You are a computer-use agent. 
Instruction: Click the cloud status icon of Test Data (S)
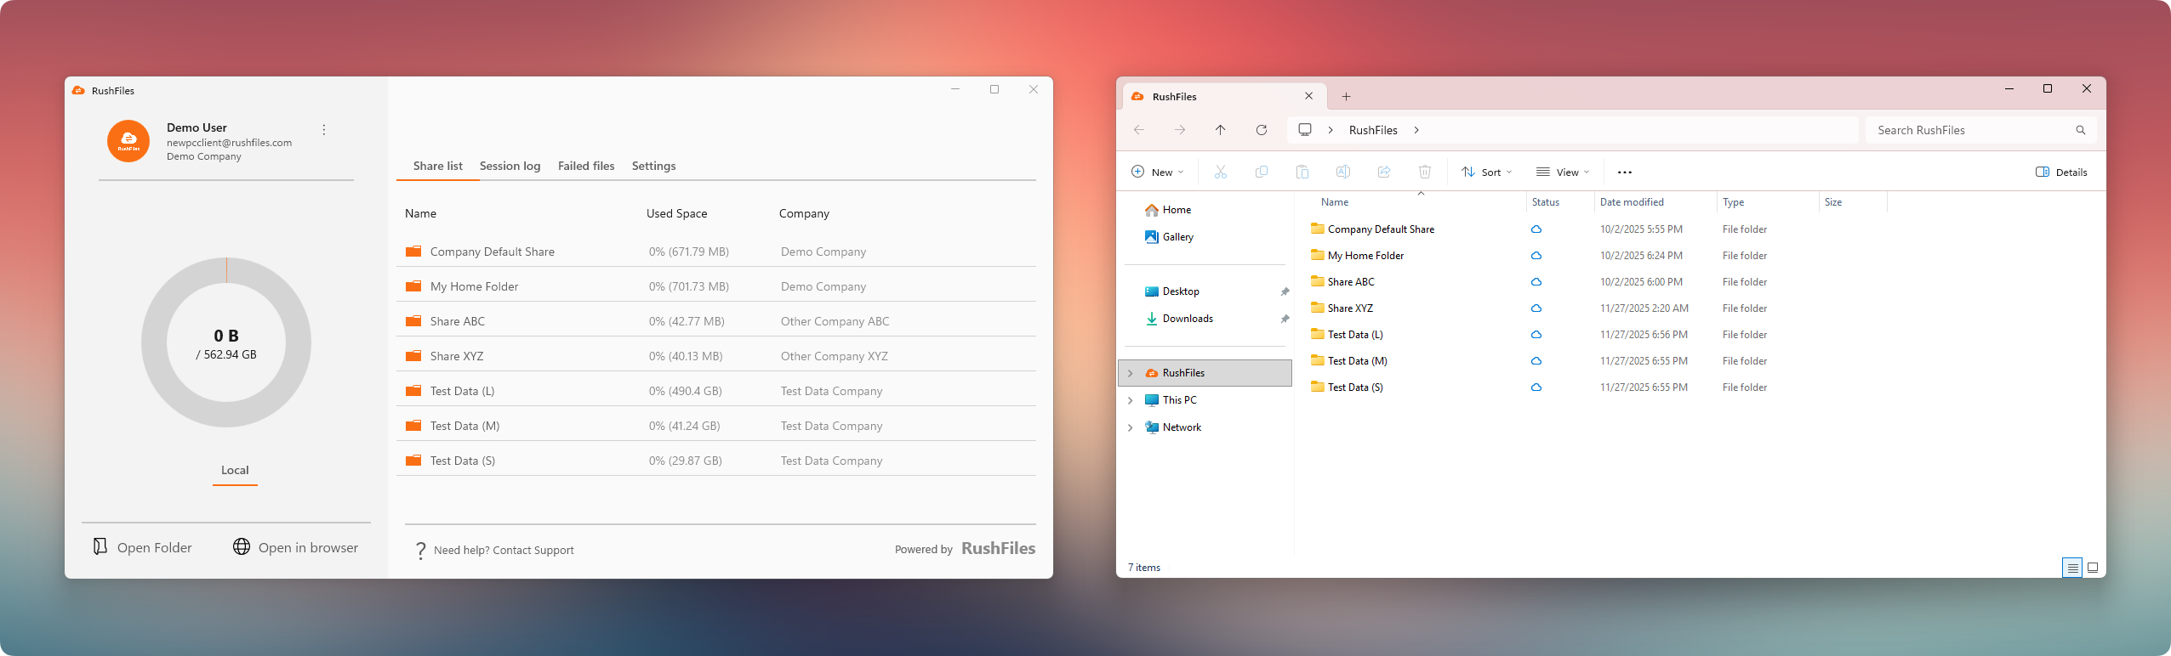coord(1536,387)
